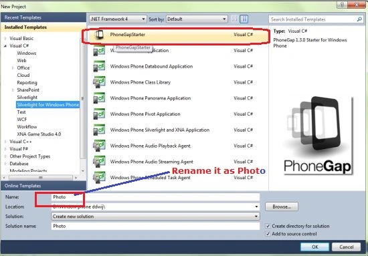Click the Name input field
The width and height of the screenshot is (368, 256).
coord(155,197)
